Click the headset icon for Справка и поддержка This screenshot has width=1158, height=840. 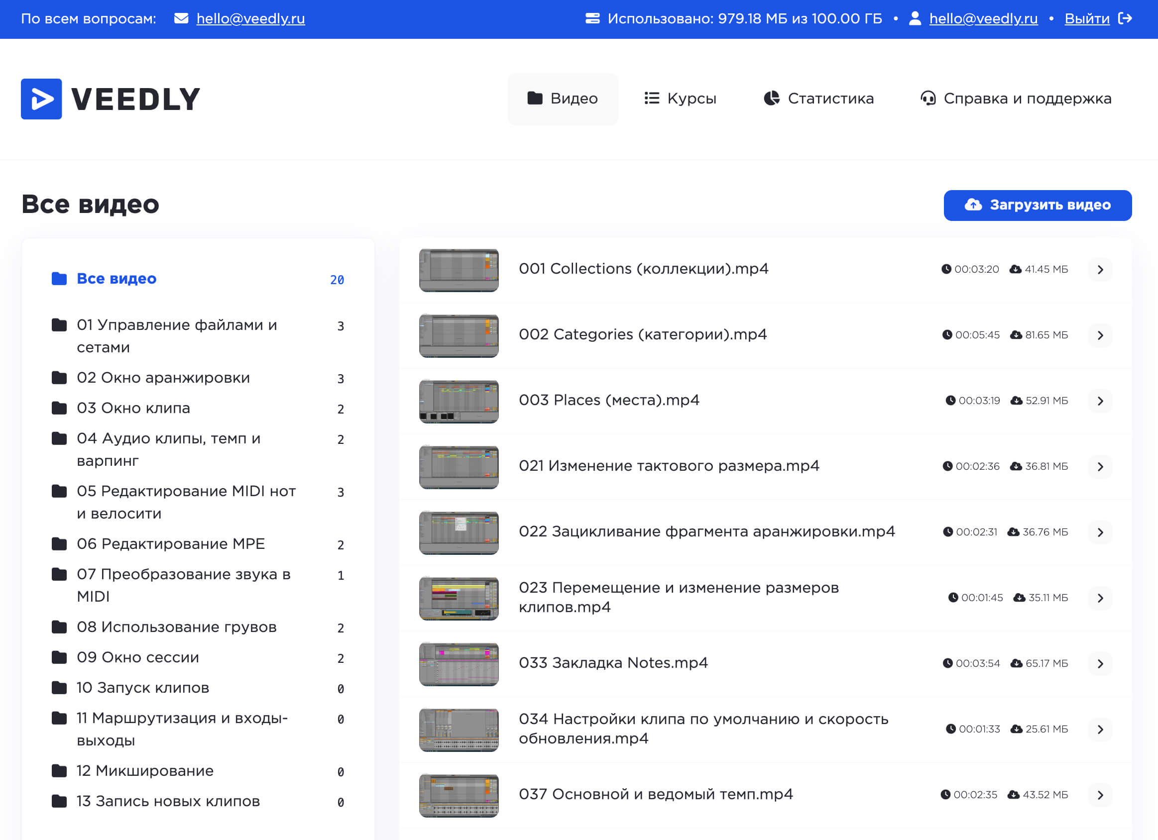tap(929, 99)
